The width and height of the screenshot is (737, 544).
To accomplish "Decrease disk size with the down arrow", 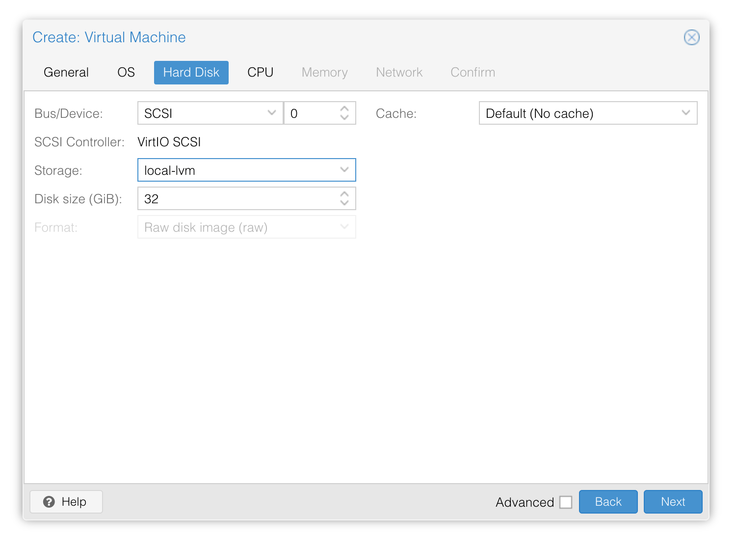I will pyautogui.click(x=344, y=203).
